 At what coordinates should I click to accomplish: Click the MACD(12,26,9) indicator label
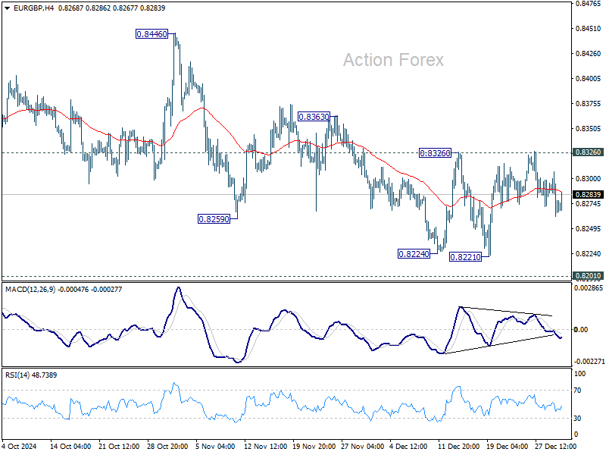click(x=30, y=290)
